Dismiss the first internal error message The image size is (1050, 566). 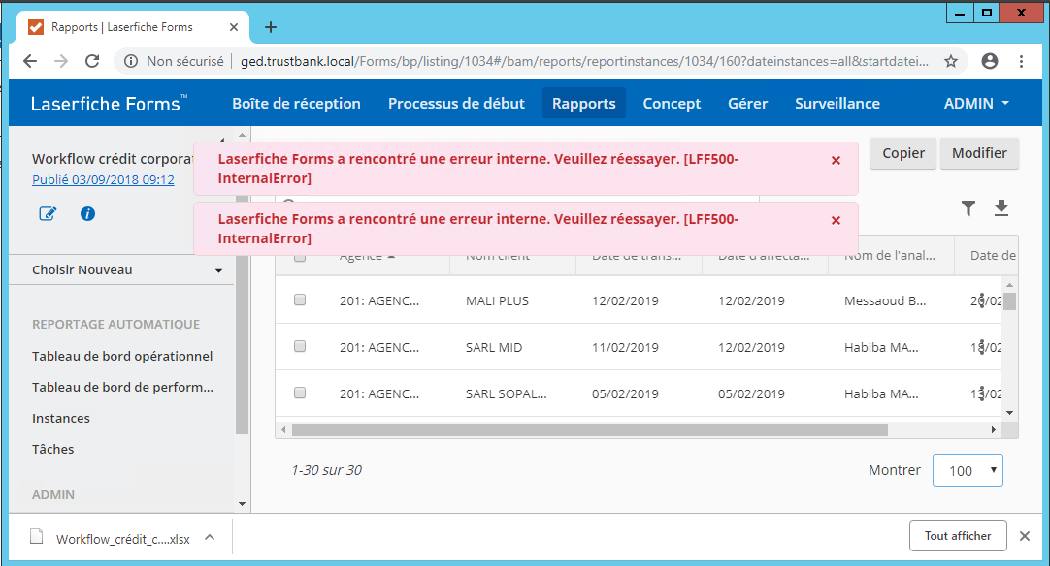click(x=836, y=161)
